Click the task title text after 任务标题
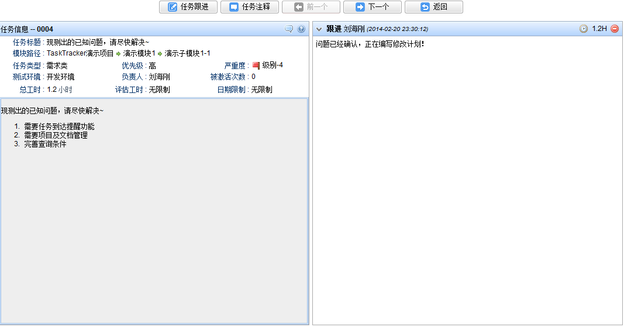624x327 pixels. pyautogui.click(x=98, y=42)
